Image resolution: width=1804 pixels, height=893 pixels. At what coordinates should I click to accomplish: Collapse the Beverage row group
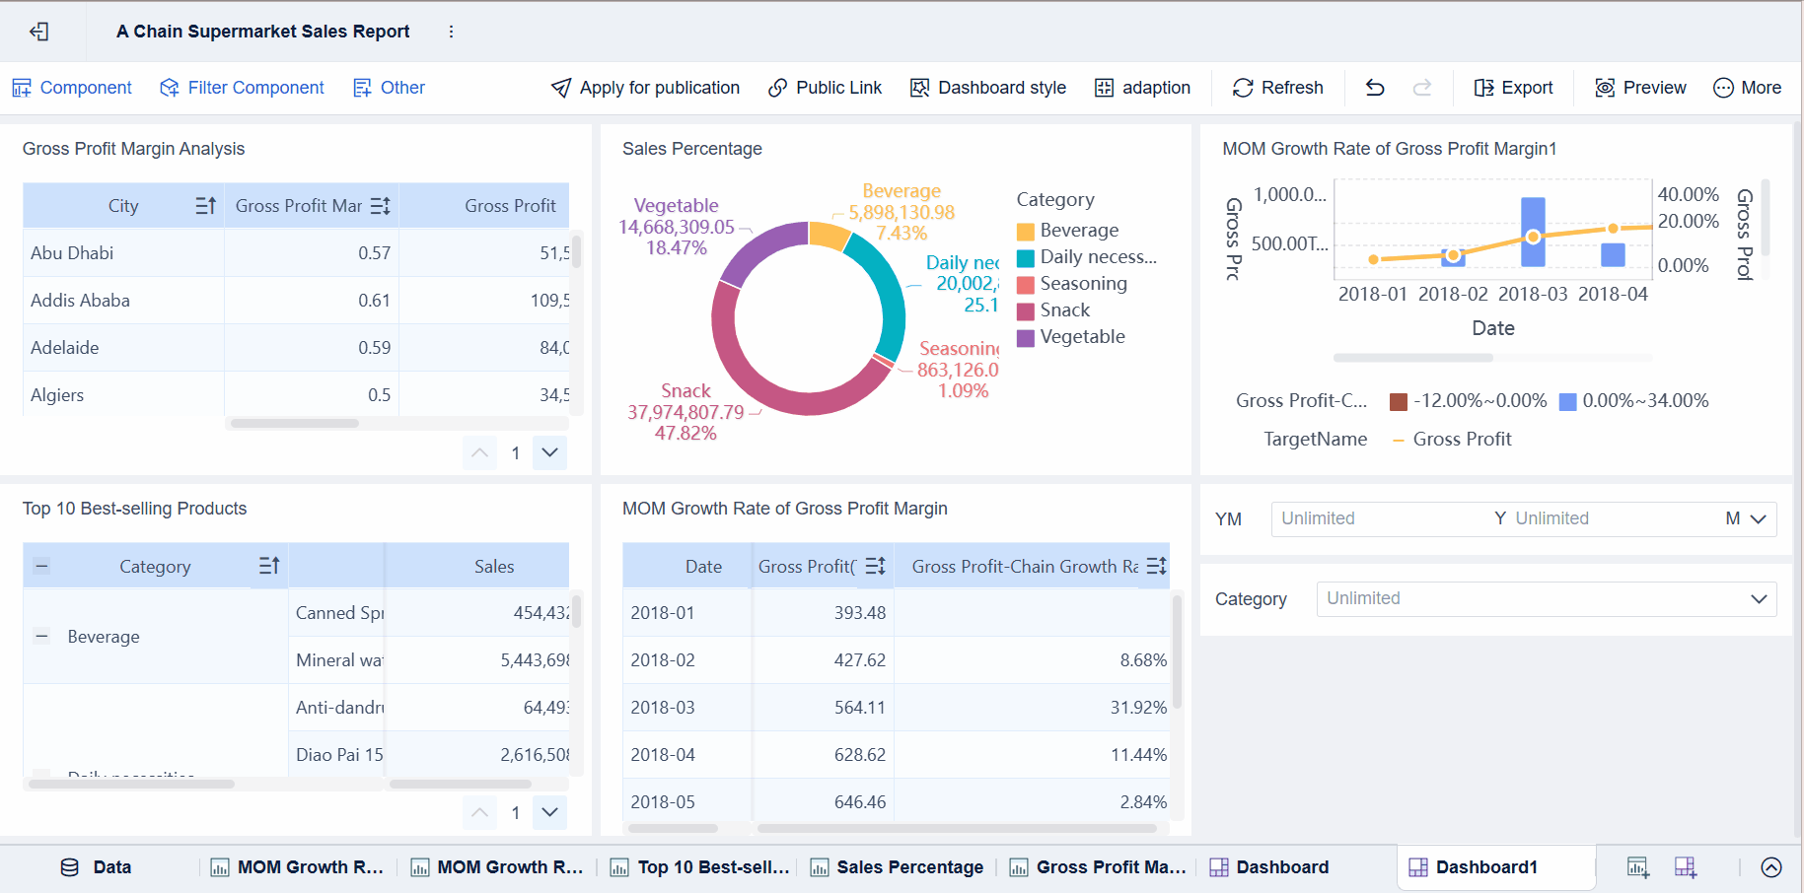tap(41, 637)
